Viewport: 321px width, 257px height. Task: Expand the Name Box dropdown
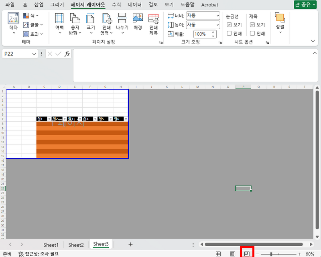34,54
